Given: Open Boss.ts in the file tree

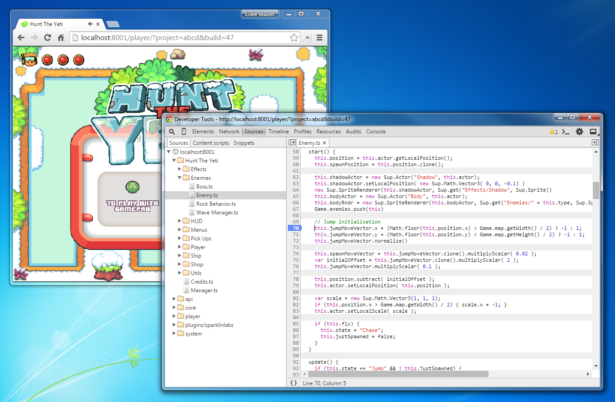Looking at the screenshot, I should click(x=204, y=187).
